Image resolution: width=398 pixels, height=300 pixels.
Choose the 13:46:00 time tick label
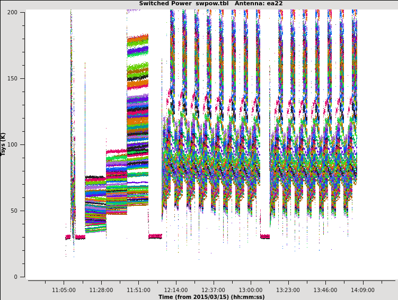tap(325, 290)
